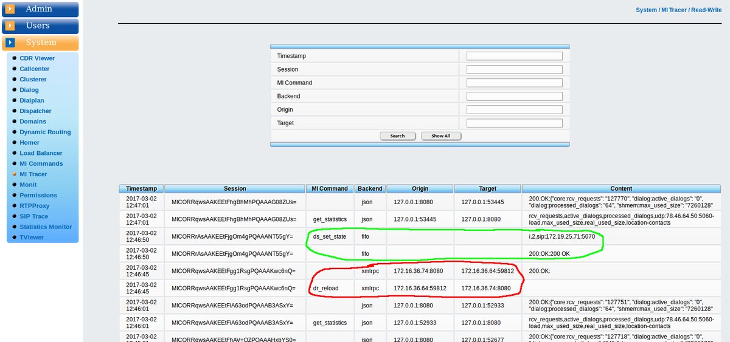The image size is (730, 342).
Task: Click into the MI Command filter field
Action: point(514,83)
